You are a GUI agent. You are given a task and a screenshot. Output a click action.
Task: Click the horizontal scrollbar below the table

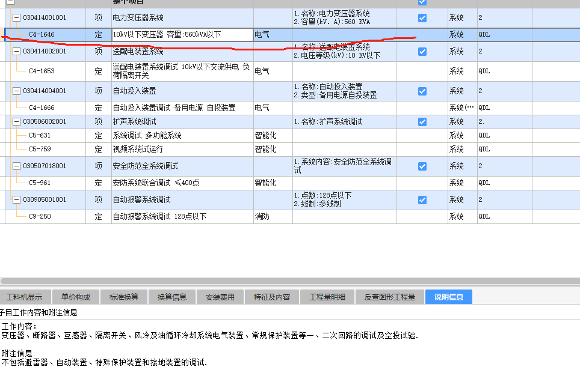290,281
